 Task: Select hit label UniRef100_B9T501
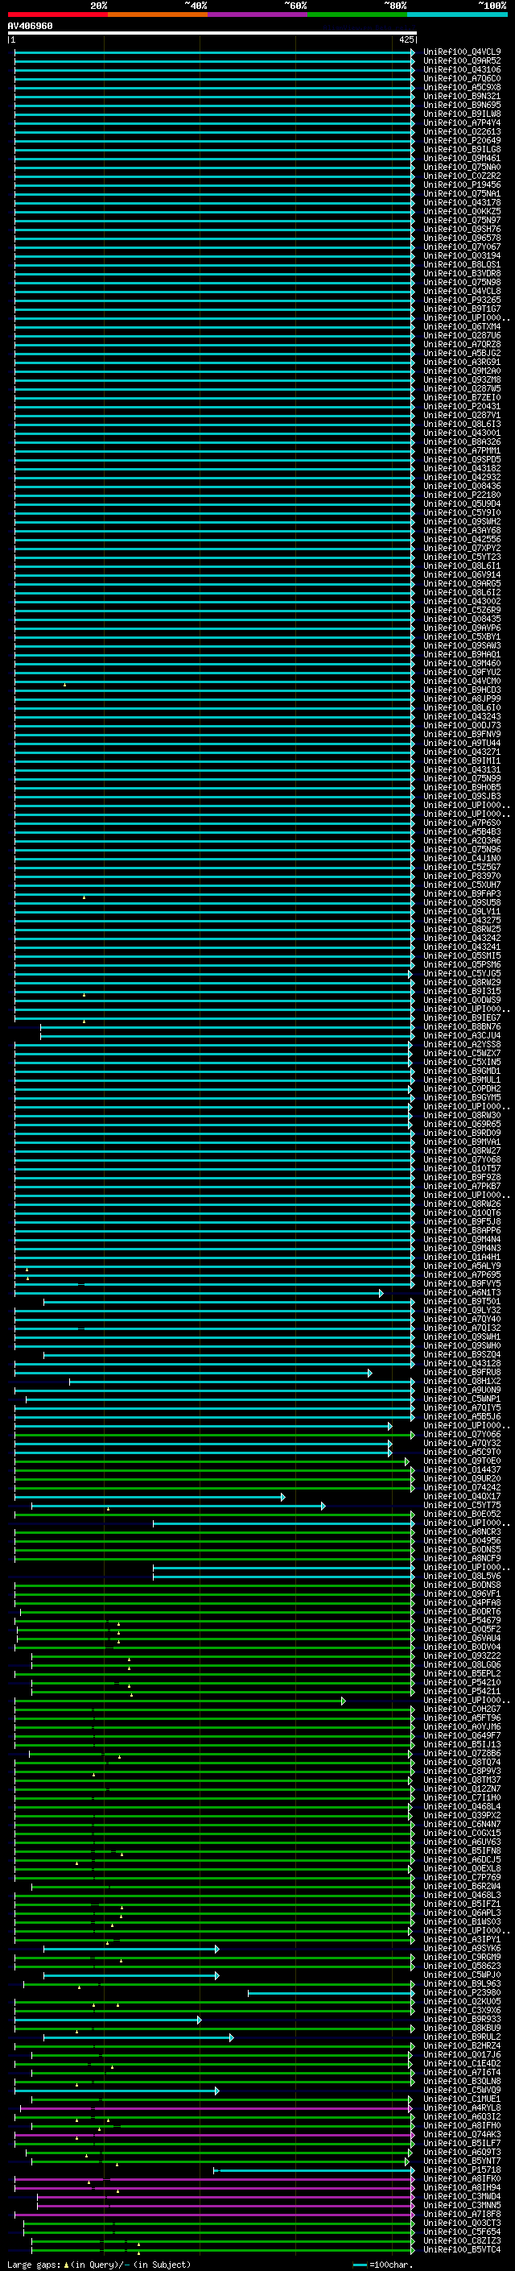pos(461,1301)
